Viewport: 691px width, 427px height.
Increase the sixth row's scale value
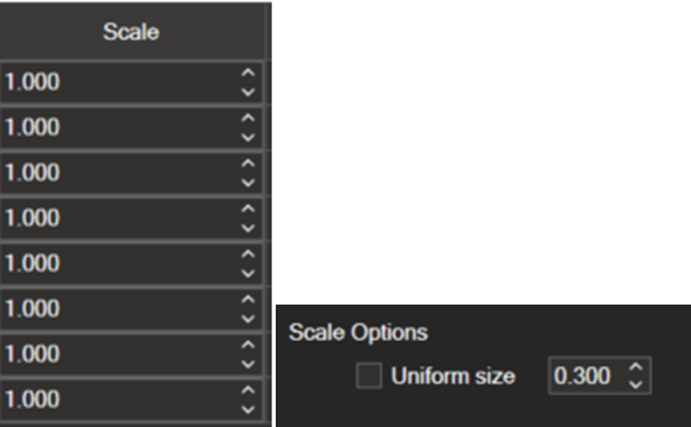248,300
